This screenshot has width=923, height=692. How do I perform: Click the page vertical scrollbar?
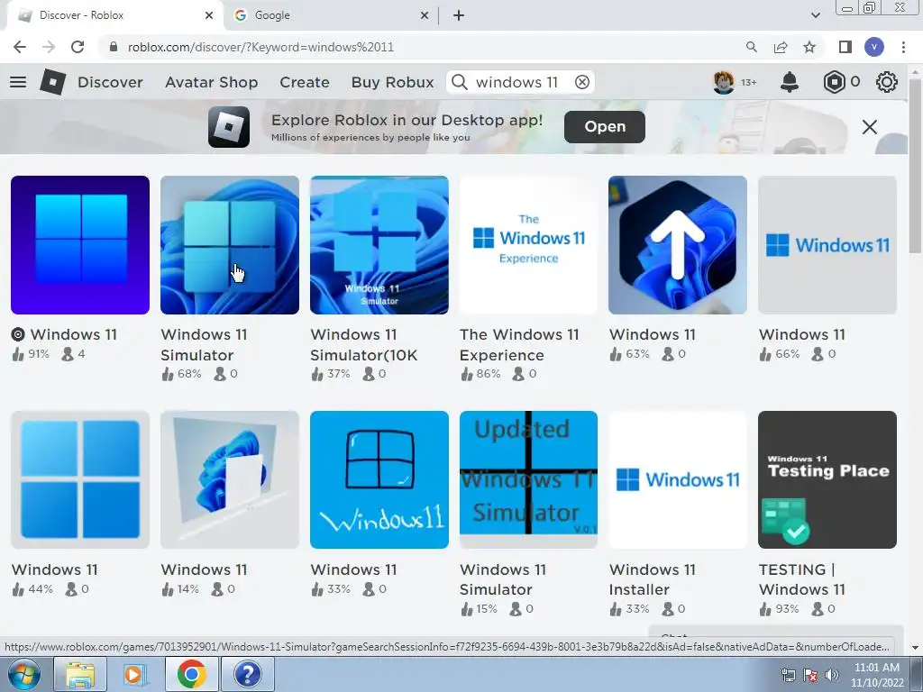915,165
